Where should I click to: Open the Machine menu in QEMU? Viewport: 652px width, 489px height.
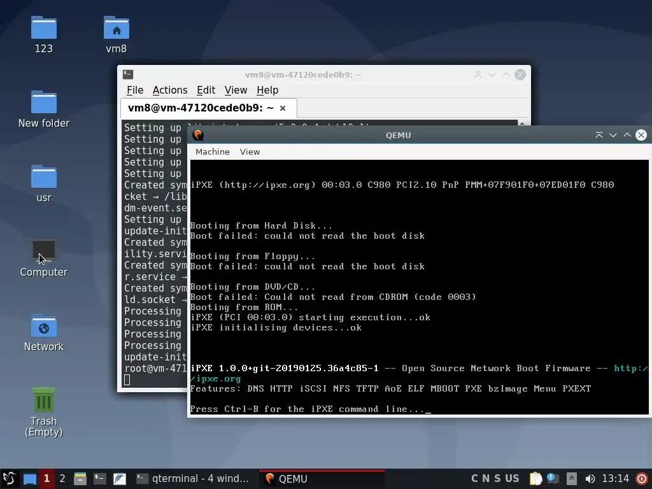tap(213, 152)
